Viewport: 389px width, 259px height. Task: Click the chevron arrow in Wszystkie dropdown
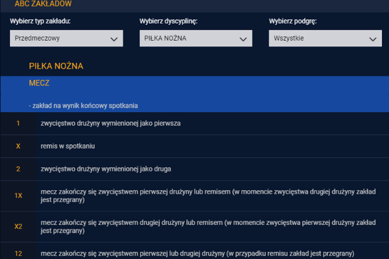pos(373,39)
